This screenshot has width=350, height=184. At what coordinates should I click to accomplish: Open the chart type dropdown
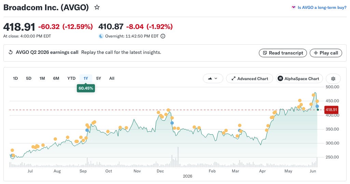[213, 78]
